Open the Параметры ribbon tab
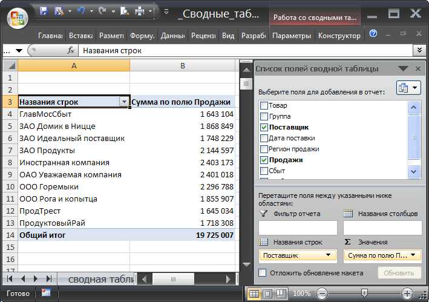Viewport: 429px width, 302px height. (x=292, y=36)
